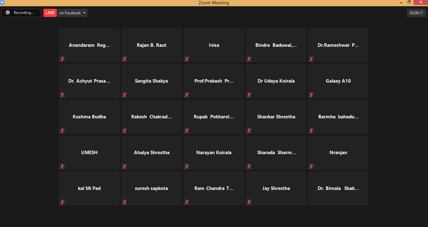Click muted mic icon on Nranjan tile
This screenshot has height=227, width=428.
click(311, 166)
